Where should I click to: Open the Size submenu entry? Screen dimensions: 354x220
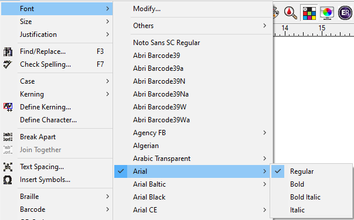click(57, 22)
